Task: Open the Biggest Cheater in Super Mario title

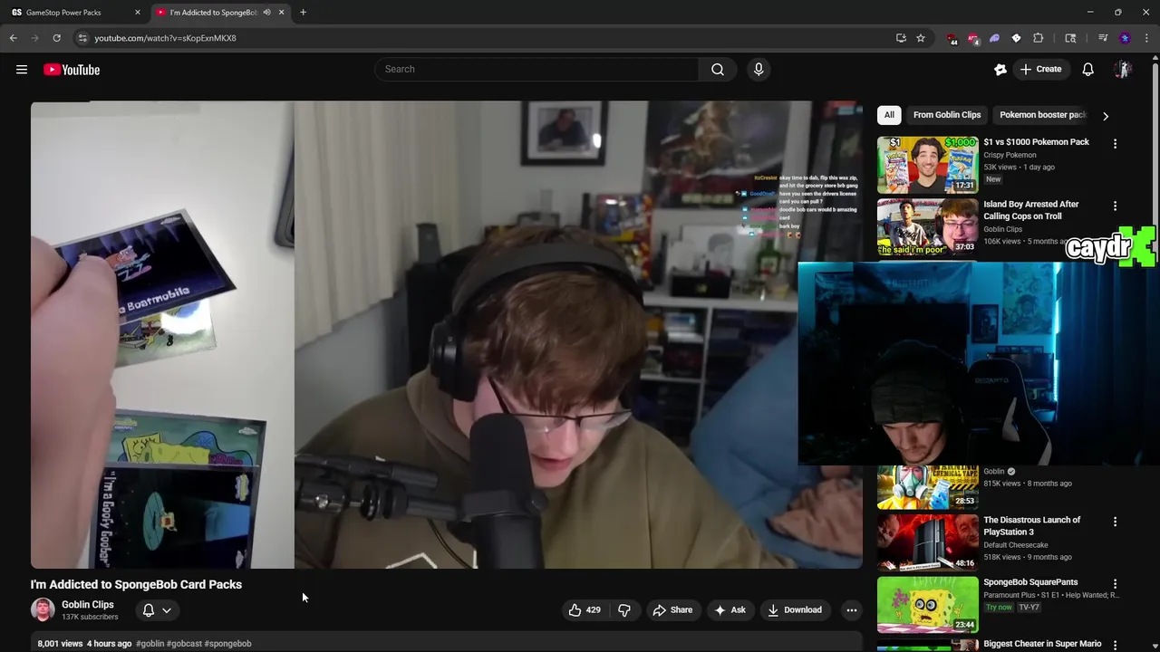Action: click(1042, 644)
